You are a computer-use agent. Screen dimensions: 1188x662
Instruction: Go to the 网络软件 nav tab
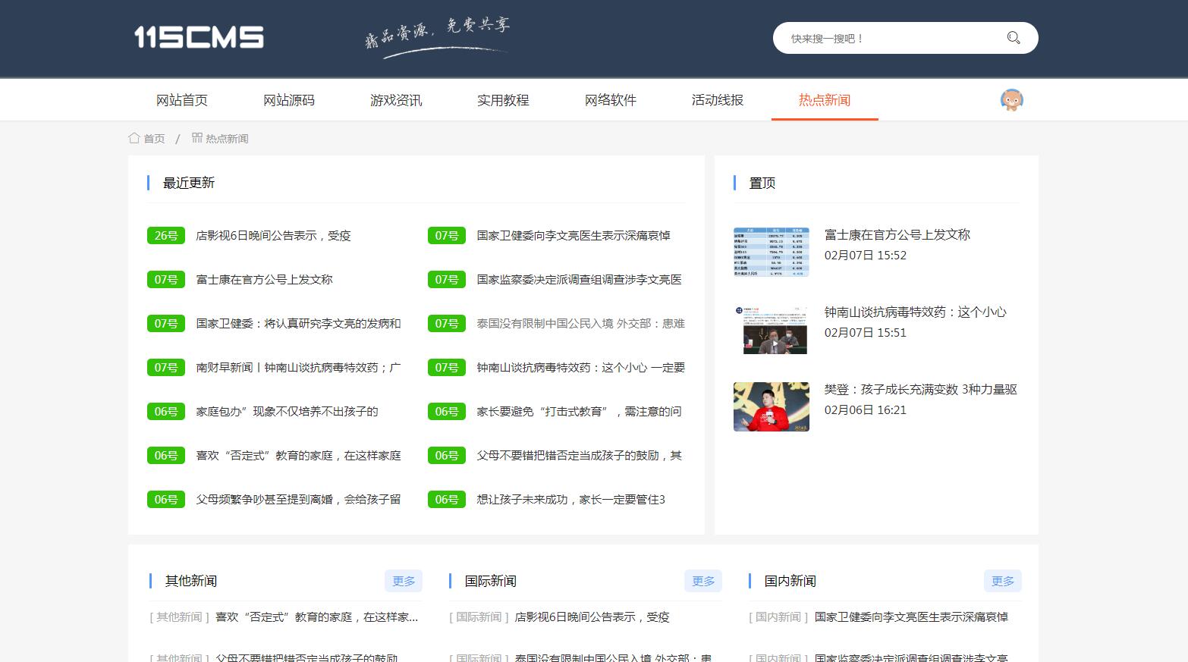pos(610,100)
